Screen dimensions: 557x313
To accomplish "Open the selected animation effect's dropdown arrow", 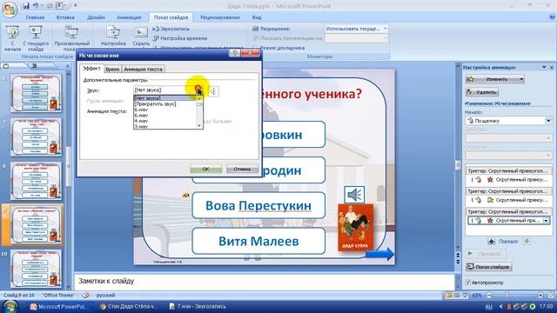I will click(x=546, y=221).
